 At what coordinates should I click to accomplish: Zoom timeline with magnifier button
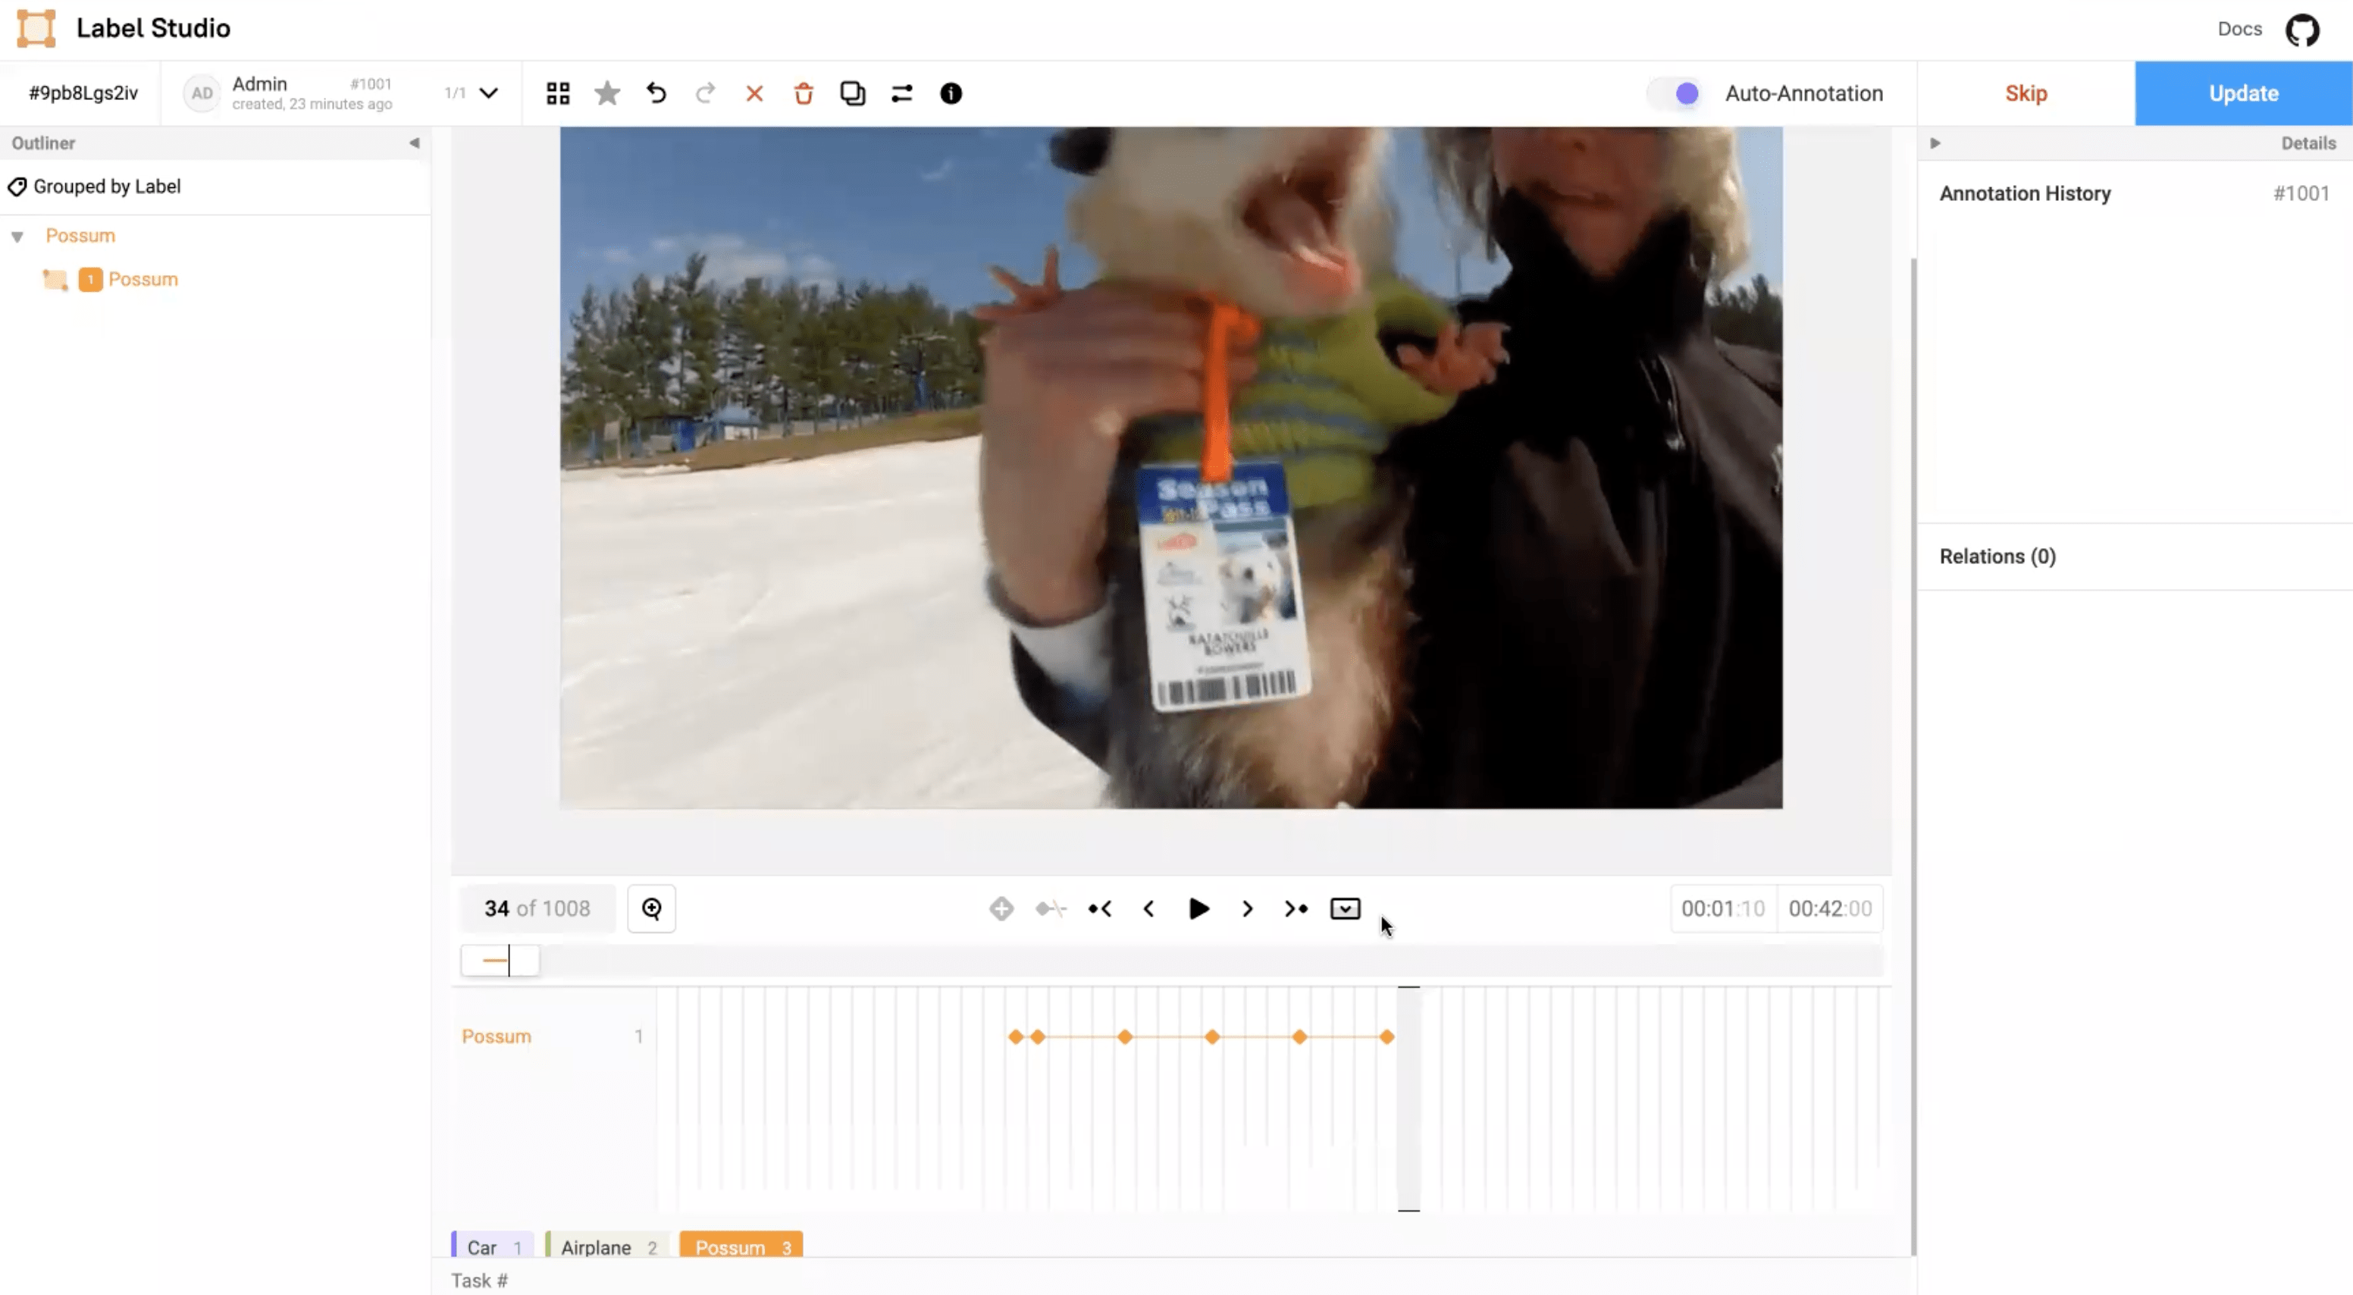(651, 908)
